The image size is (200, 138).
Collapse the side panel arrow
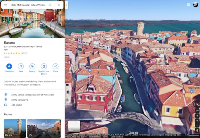click(x=66, y=5)
